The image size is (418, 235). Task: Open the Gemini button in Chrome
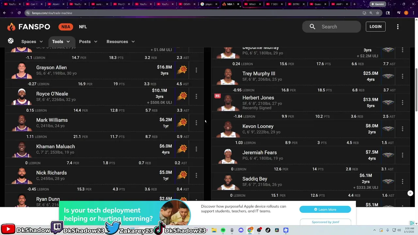(377, 4)
